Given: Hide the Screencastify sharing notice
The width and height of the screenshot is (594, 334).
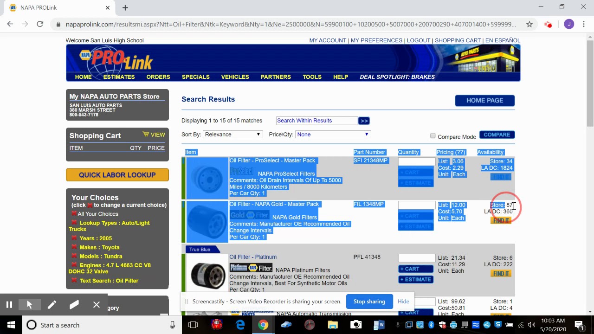Looking at the screenshot, I should pos(403,302).
